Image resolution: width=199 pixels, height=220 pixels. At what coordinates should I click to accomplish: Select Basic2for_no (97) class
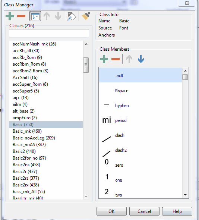[x=46, y=158]
